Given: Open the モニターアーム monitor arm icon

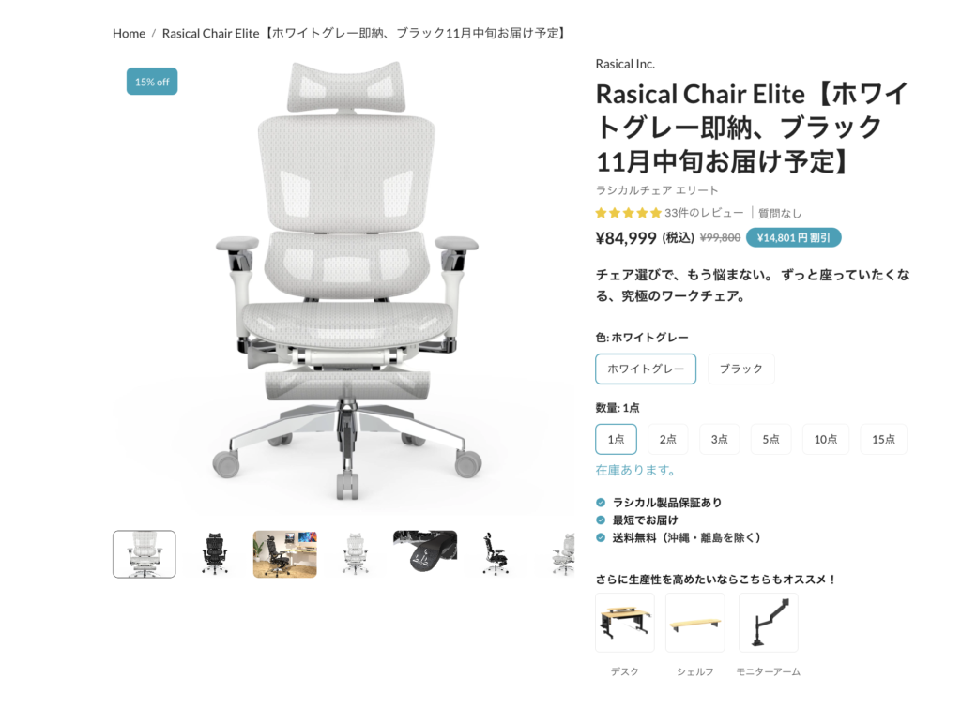Looking at the screenshot, I should [769, 623].
